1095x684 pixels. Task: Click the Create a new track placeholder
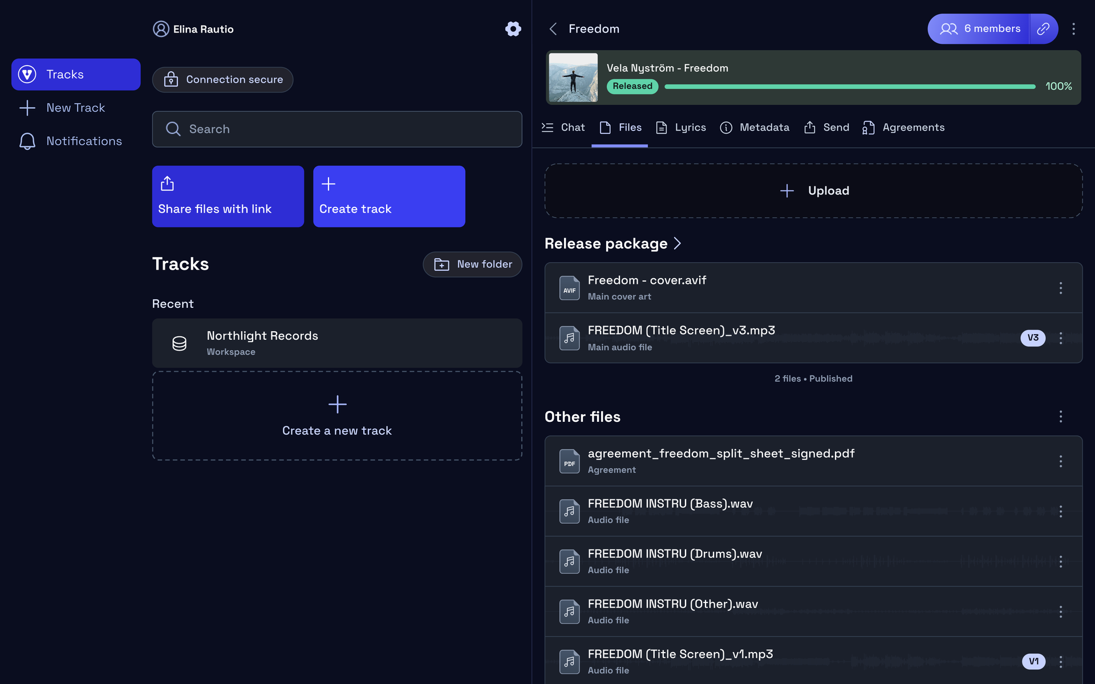337,416
